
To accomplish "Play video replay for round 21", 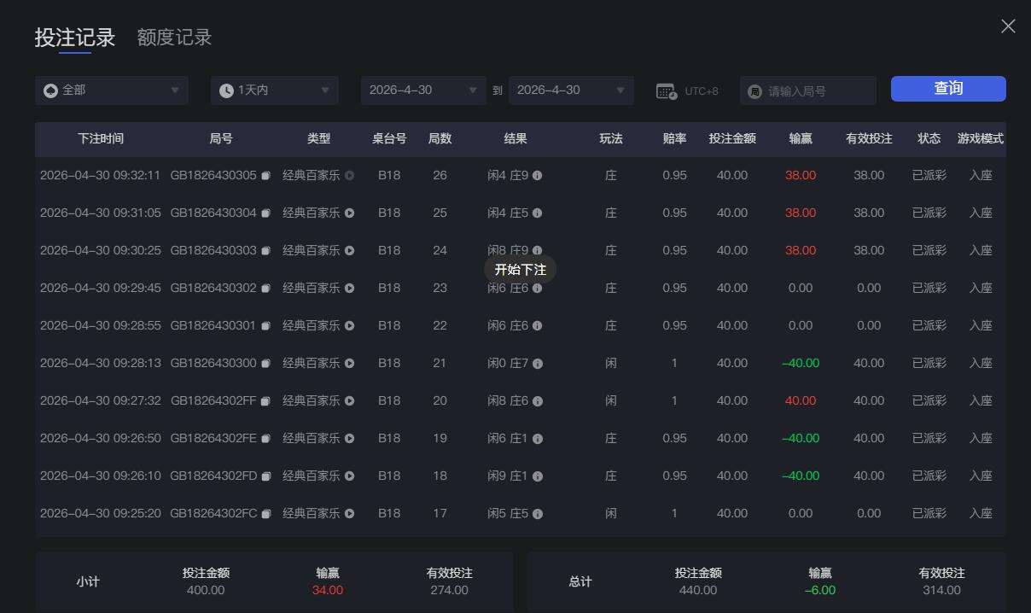I will (x=349, y=364).
